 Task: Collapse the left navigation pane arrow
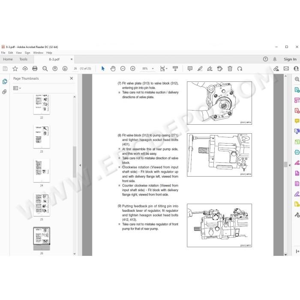(x=80, y=165)
